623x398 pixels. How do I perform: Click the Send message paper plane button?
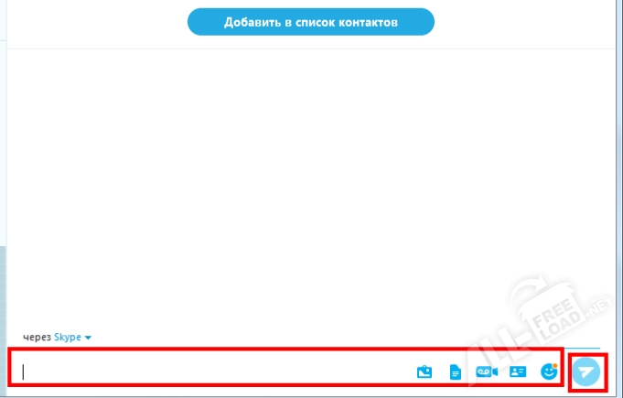(586, 371)
